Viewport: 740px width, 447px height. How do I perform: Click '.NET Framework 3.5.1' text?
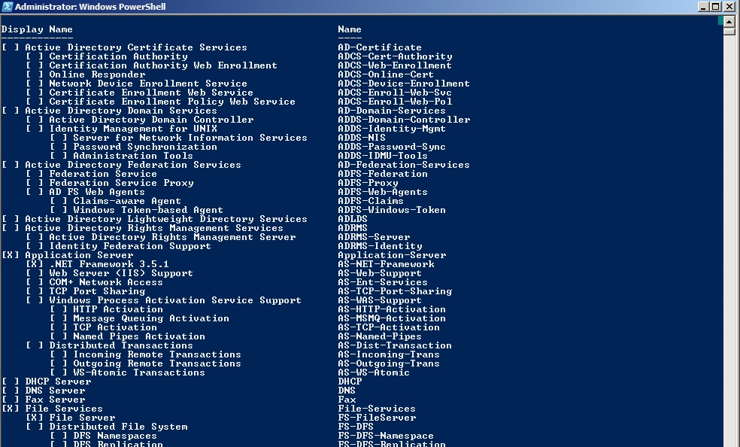[109, 264]
